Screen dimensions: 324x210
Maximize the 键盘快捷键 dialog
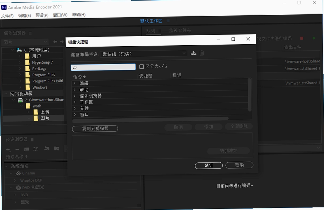[233, 39]
